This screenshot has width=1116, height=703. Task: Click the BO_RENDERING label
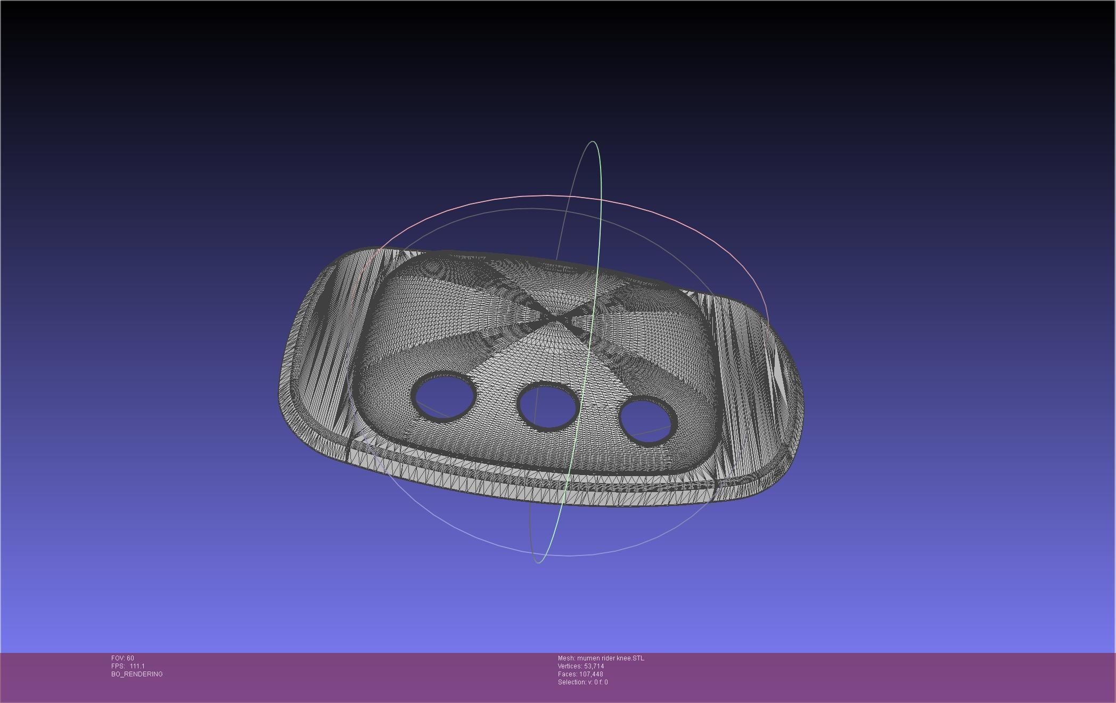point(137,674)
